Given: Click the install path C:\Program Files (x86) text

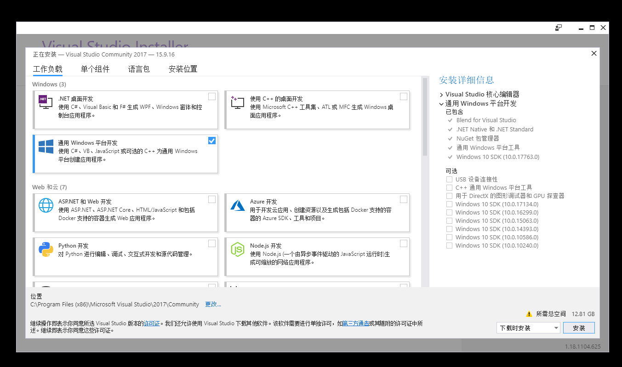Looking at the screenshot, I should coord(115,305).
